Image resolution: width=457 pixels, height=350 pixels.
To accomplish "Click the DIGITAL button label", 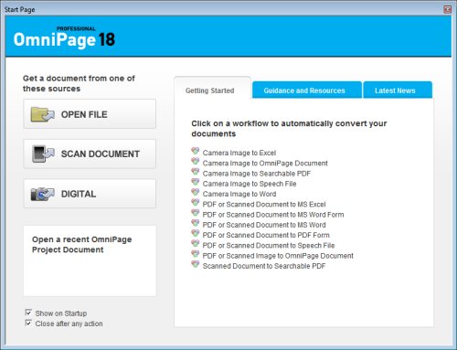I will click(x=79, y=194).
